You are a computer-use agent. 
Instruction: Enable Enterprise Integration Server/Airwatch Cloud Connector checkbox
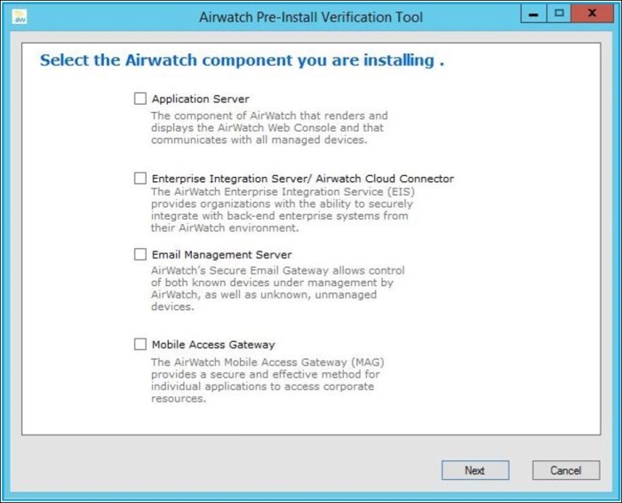[x=140, y=178]
